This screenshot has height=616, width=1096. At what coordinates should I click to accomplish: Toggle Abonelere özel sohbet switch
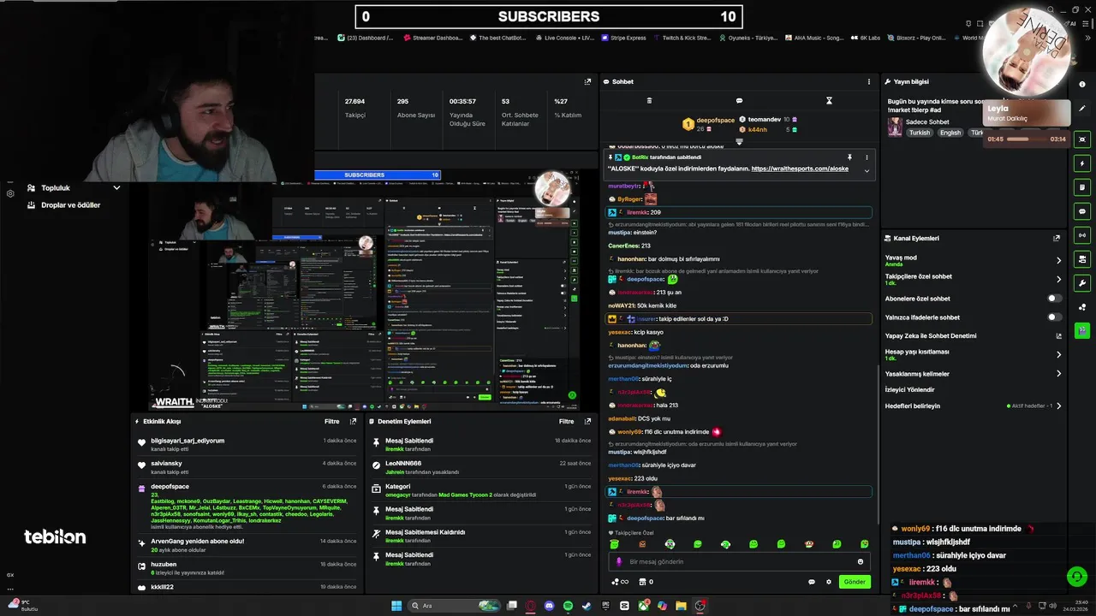tap(1055, 299)
